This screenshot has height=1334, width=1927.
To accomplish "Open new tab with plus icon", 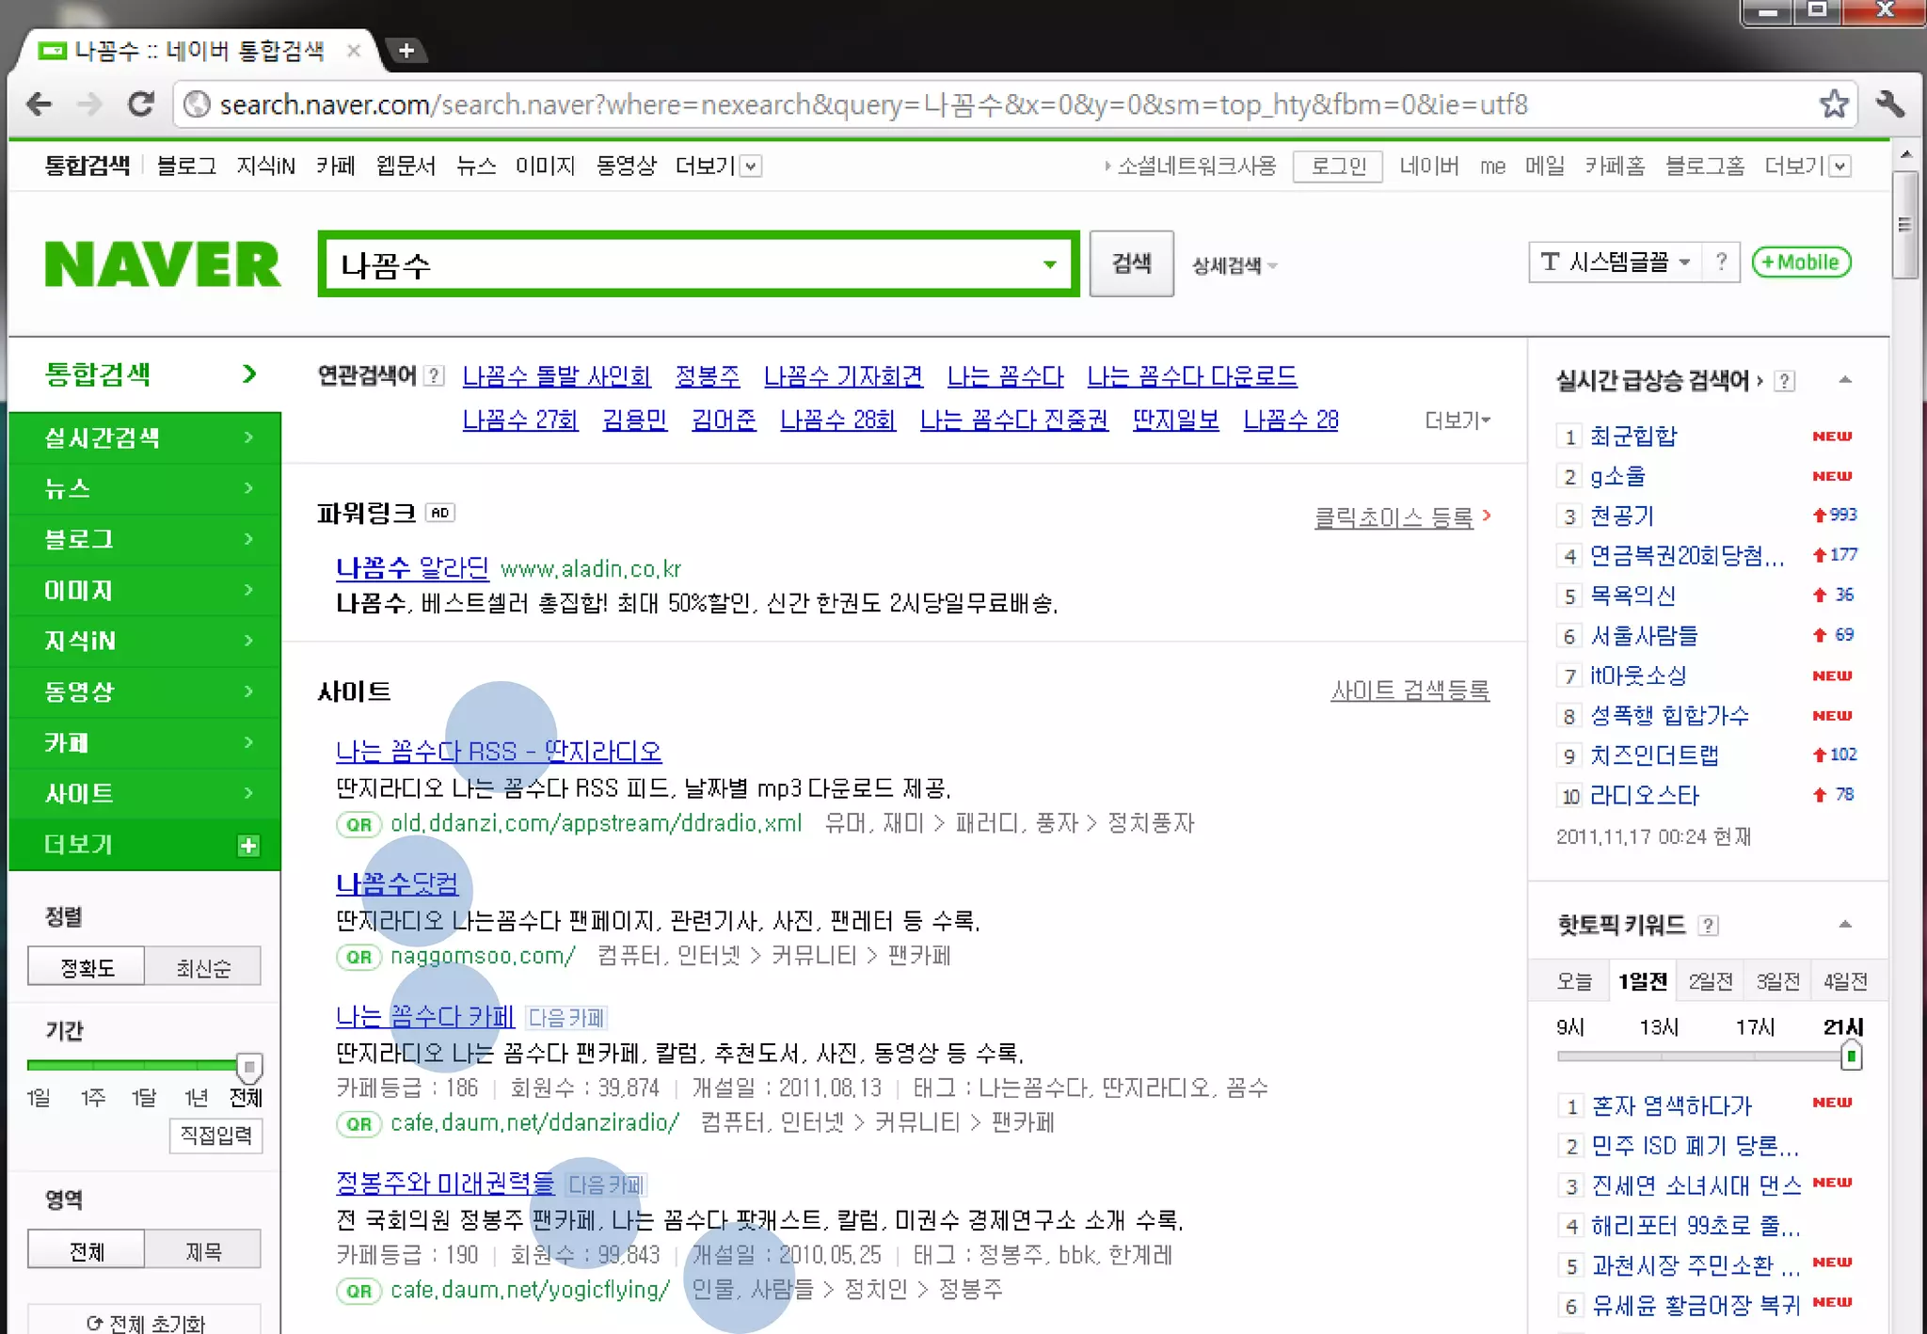I will (406, 50).
